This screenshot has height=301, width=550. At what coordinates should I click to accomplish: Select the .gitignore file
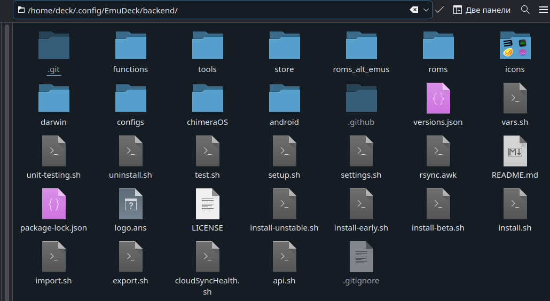coord(361,257)
